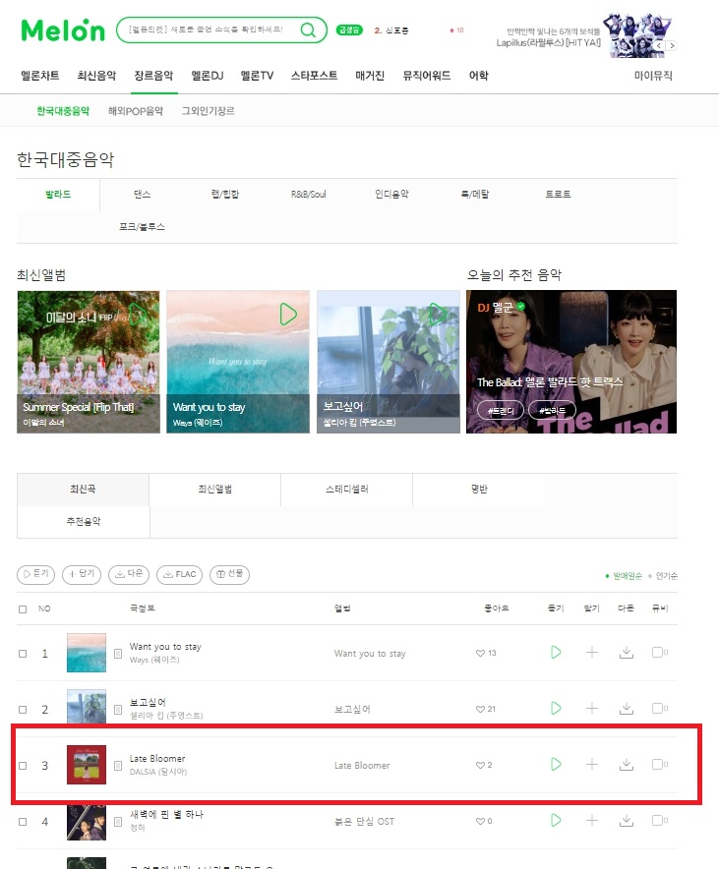719x869 pixels.
Task: Switch to the 댄스 genre tab
Action: click(x=142, y=194)
